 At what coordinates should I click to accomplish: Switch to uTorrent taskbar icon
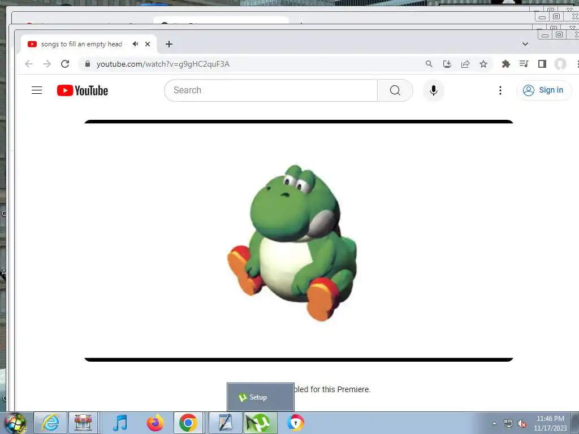[x=260, y=423]
